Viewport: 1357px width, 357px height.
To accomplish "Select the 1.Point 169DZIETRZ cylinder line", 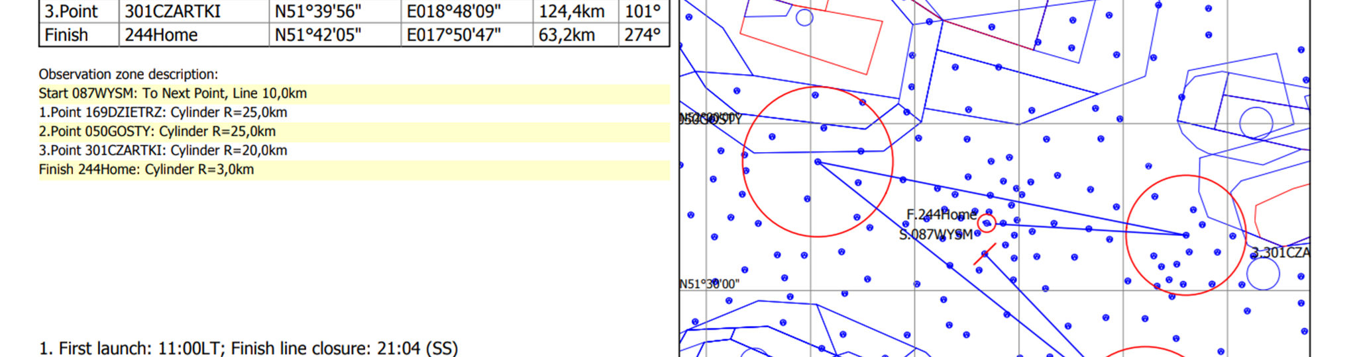I will pyautogui.click(x=163, y=112).
